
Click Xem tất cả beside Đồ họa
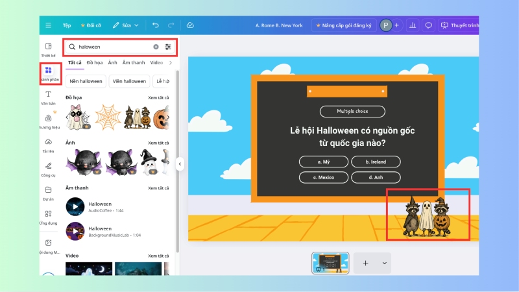[158, 97]
